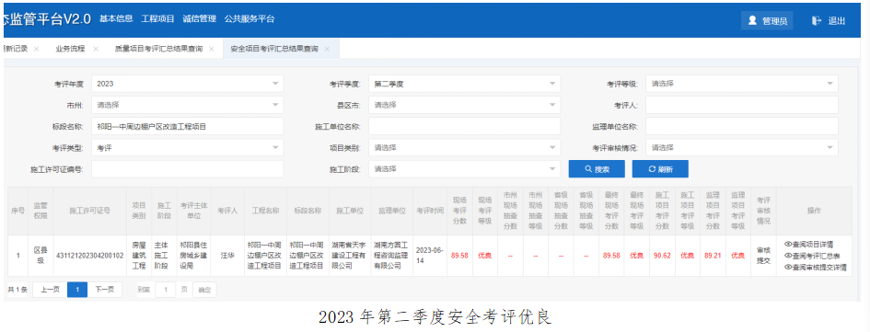Click the 施工单位名称 input field
870x332 pixels.
464,126
